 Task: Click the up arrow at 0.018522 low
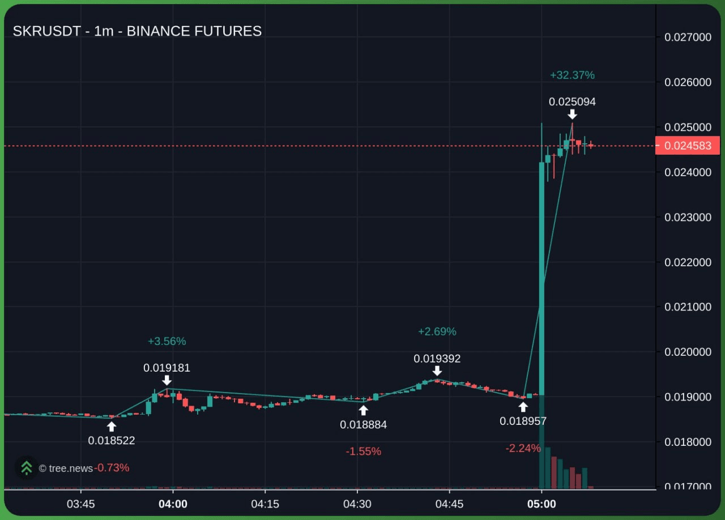[112, 427]
